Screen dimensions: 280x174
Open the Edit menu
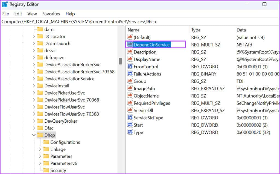(x=18, y=14)
